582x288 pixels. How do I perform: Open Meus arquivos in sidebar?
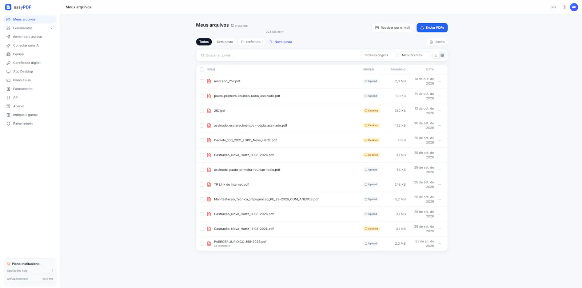[x=30, y=19]
